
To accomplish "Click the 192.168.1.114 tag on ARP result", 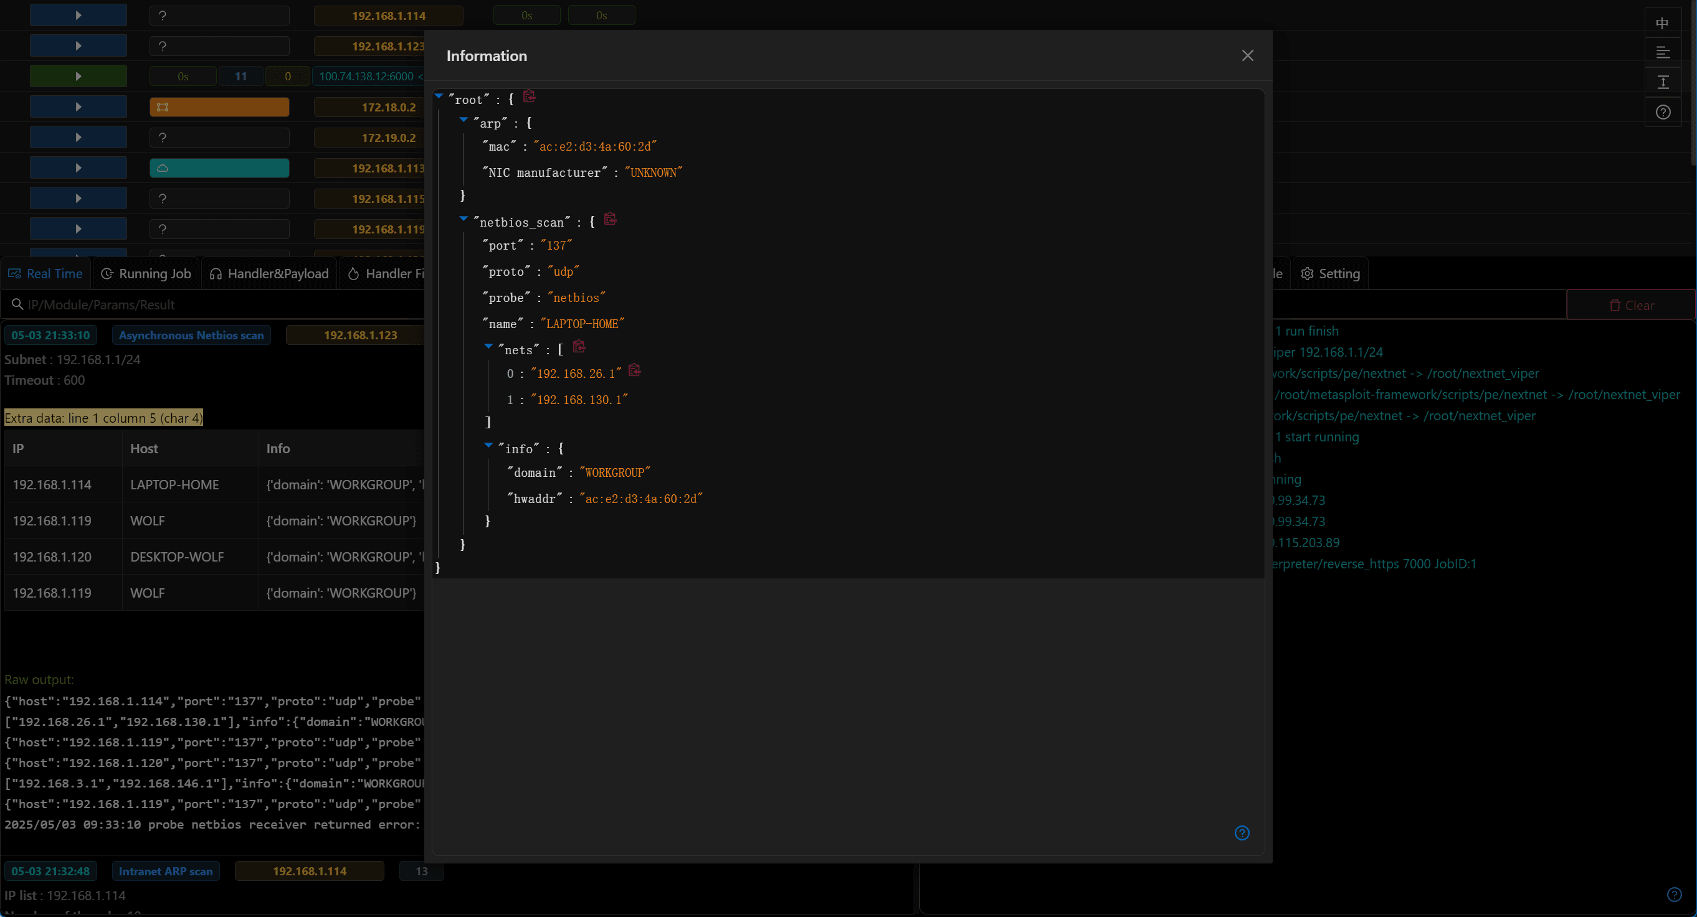I will (x=310, y=871).
